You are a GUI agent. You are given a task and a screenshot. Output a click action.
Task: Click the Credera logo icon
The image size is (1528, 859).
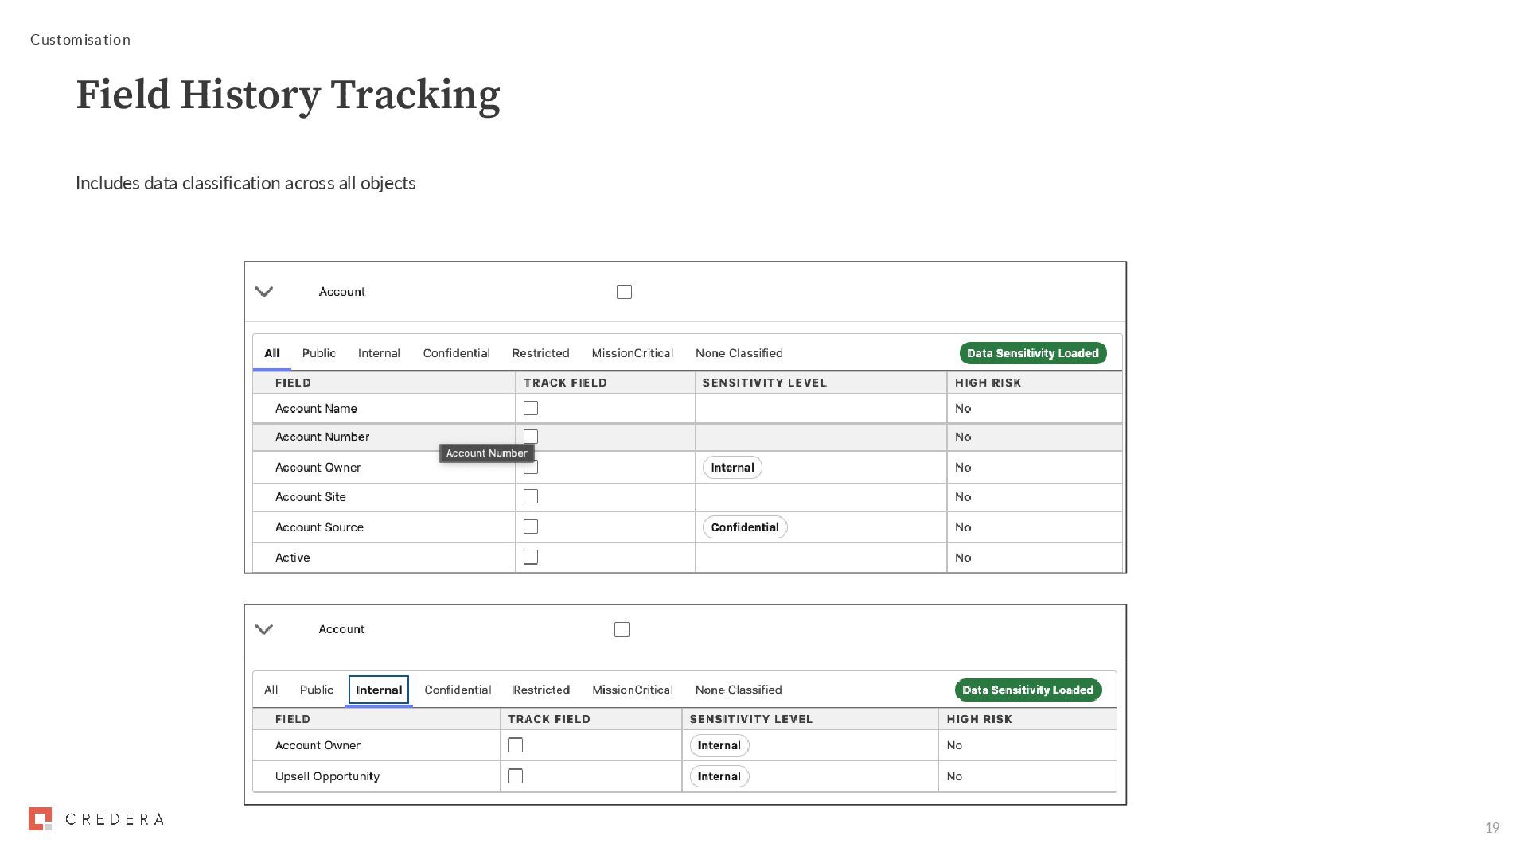40,818
